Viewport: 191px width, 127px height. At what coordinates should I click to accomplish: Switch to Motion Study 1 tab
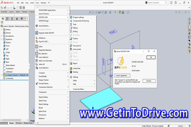coord(29,123)
